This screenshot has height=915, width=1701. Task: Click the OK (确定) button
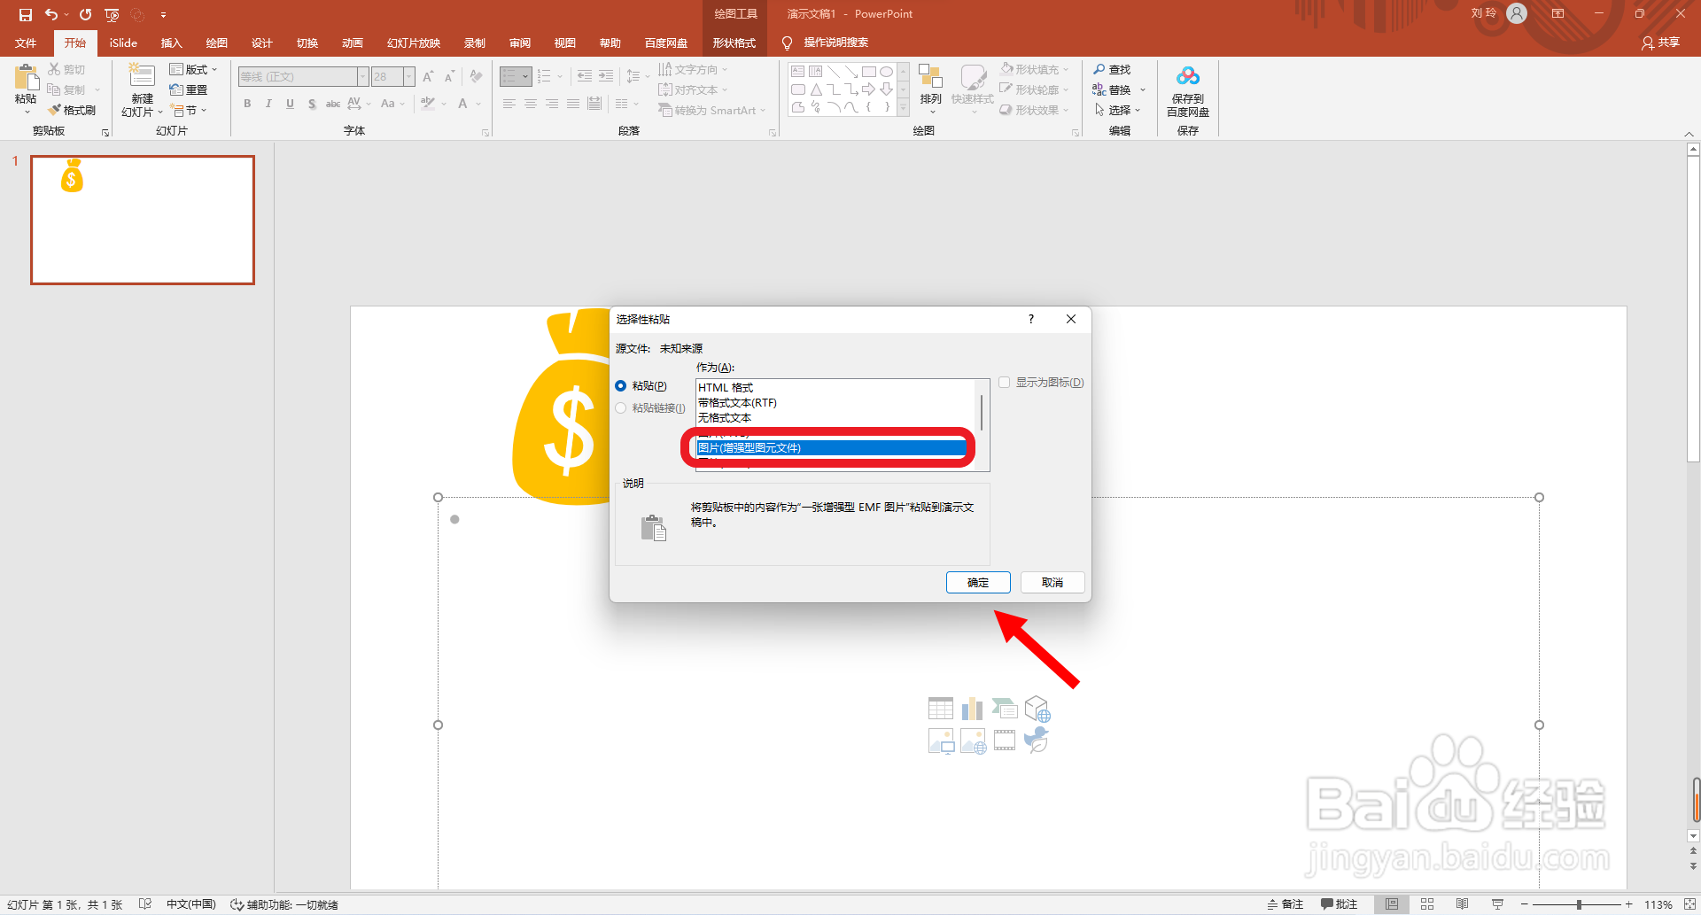(978, 582)
